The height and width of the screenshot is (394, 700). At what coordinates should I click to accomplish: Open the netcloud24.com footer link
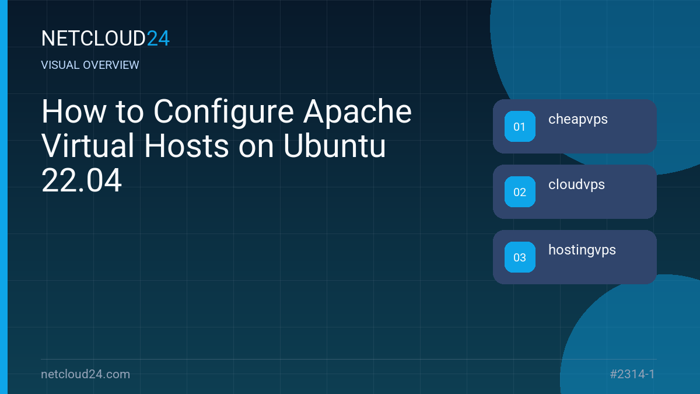click(x=86, y=374)
